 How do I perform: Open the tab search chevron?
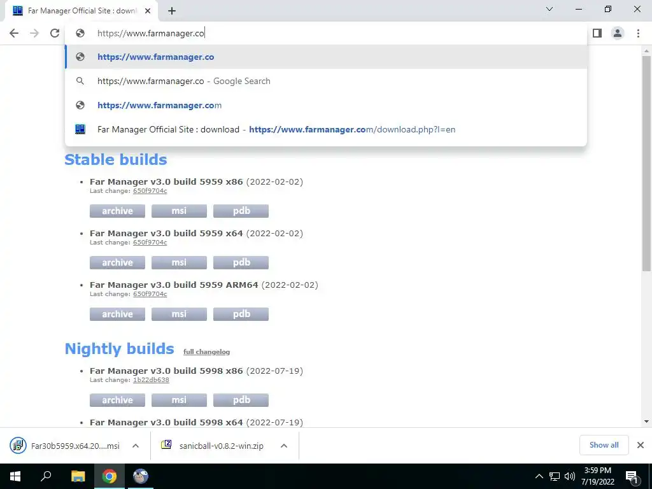pos(549,9)
